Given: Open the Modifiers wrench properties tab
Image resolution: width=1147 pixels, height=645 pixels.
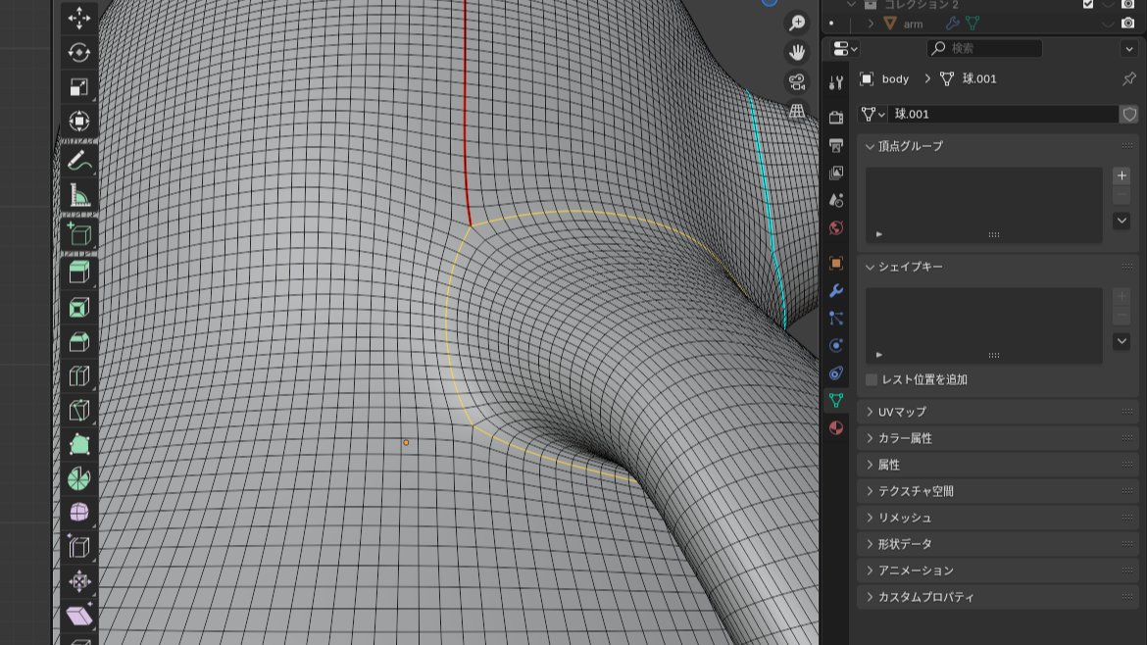Looking at the screenshot, I should [x=836, y=290].
